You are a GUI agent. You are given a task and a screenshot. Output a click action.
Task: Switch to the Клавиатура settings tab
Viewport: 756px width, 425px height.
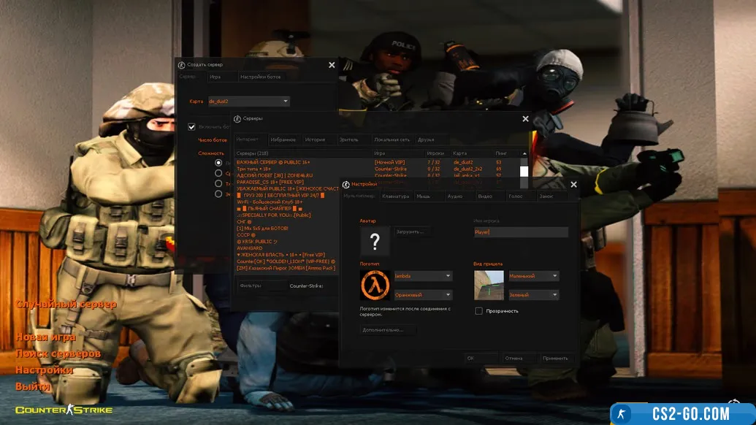click(396, 196)
